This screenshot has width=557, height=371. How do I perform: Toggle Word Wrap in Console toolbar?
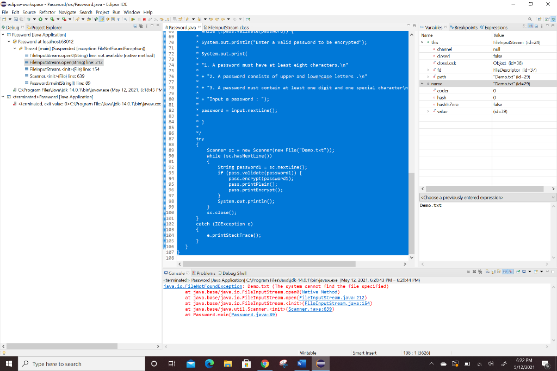[x=499, y=272]
